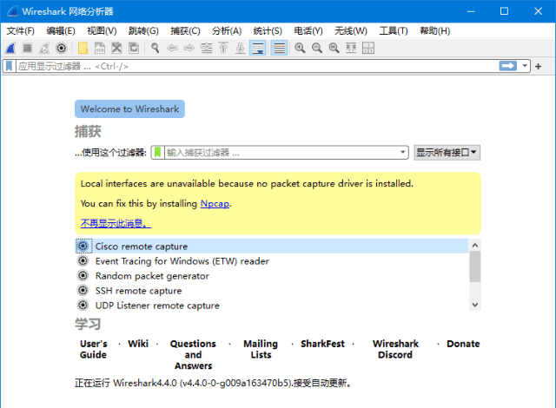The width and height of the screenshot is (556, 408).
Task: Open the 视图(V) menu
Action: pyautogui.click(x=102, y=30)
